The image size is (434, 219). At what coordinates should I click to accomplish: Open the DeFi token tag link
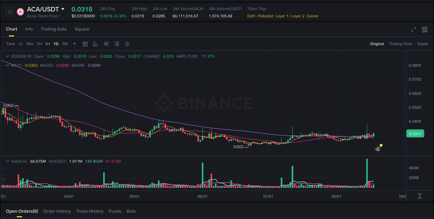[x=251, y=16]
